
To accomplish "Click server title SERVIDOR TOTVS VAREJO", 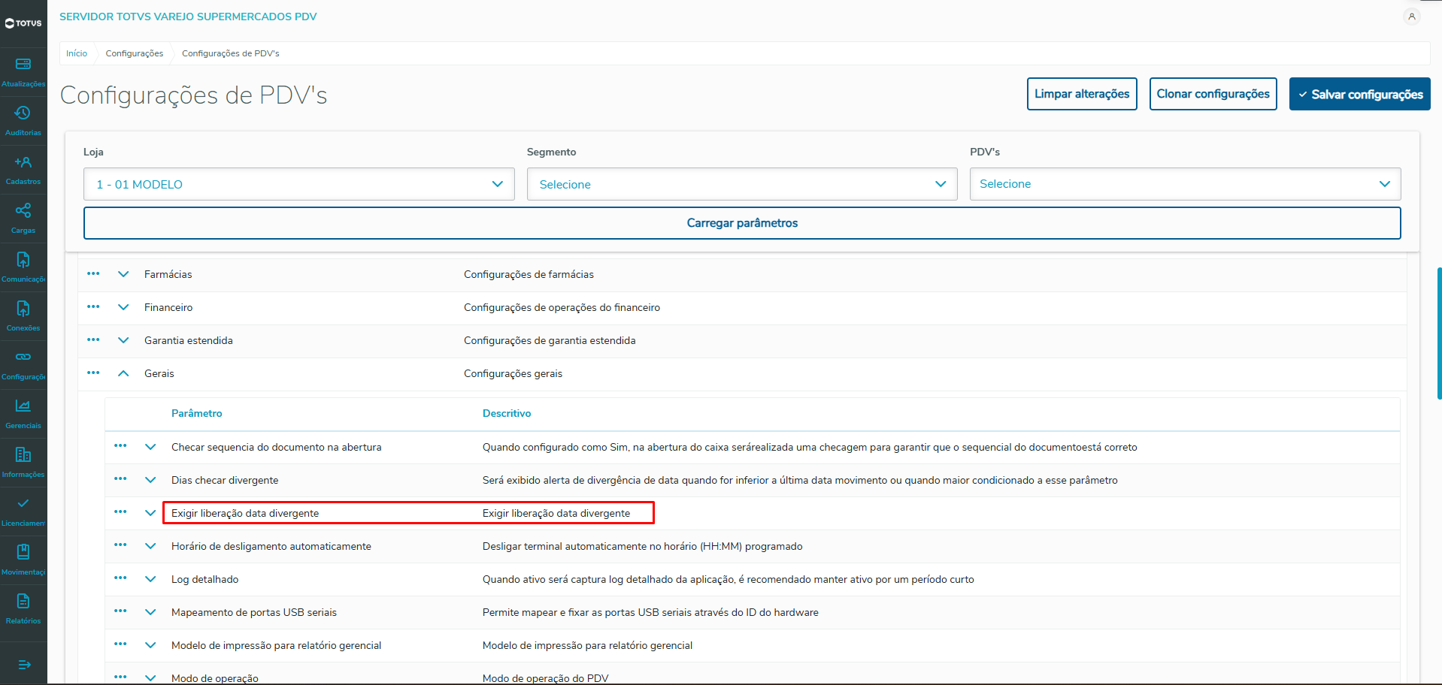I will [x=188, y=17].
